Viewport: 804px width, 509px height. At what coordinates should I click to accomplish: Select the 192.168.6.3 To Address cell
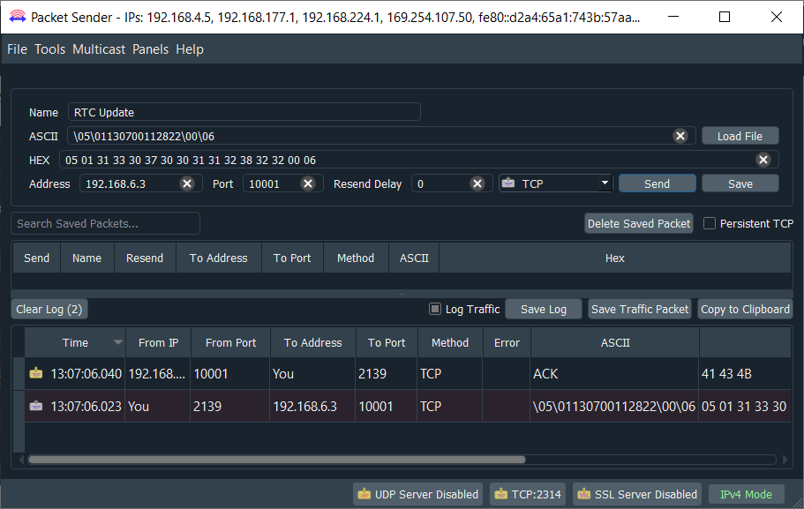312,407
